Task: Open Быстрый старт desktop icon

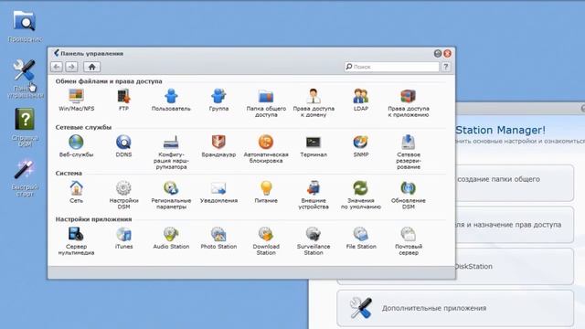Action: click(25, 178)
